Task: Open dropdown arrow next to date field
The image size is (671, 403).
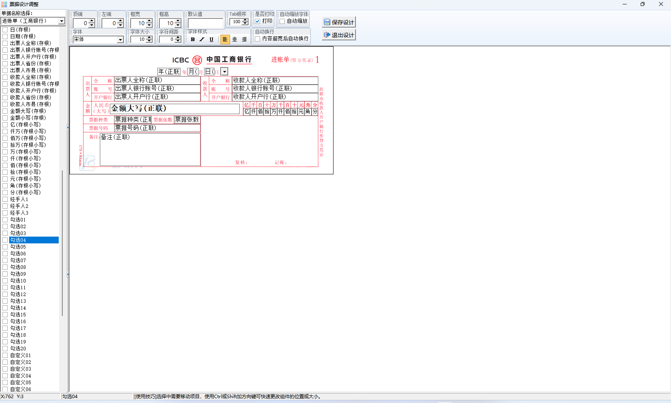Action: [x=224, y=71]
